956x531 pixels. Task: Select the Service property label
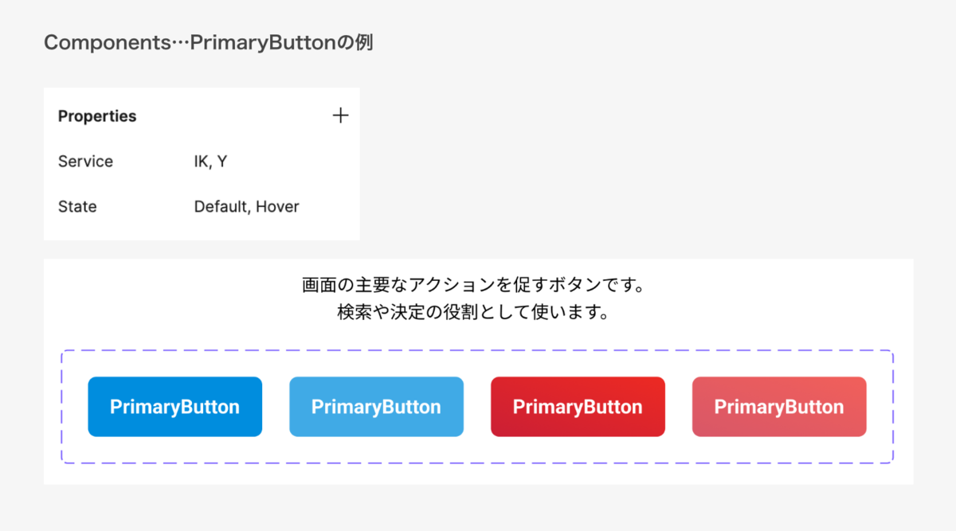click(x=85, y=162)
